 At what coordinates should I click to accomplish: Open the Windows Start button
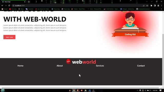click(x=3, y=90)
